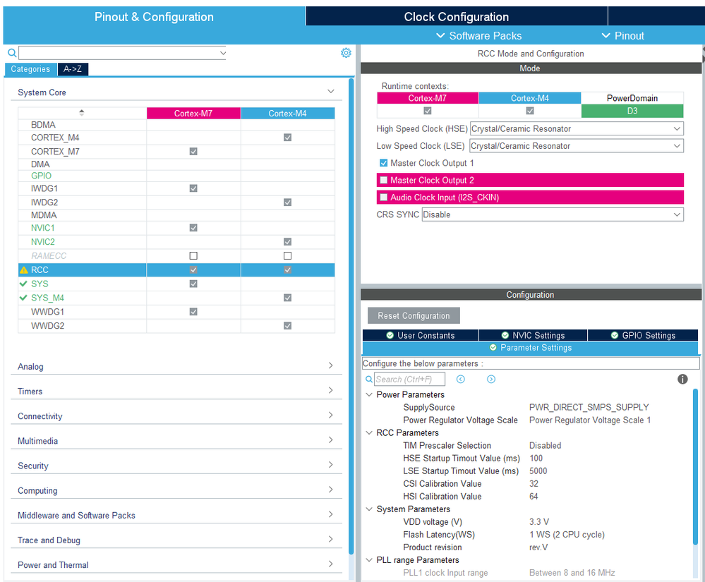The height and width of the screenshot is (582, 705).
Task: Toggle Cortex-M4 runtime context checkbox
Action: (x=530, y=111)
